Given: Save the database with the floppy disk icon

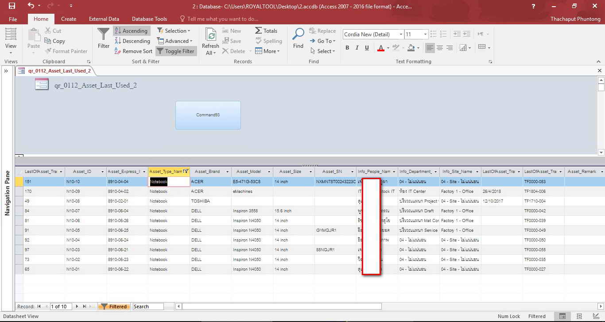Looking at the screenshot, I should 12,6.
